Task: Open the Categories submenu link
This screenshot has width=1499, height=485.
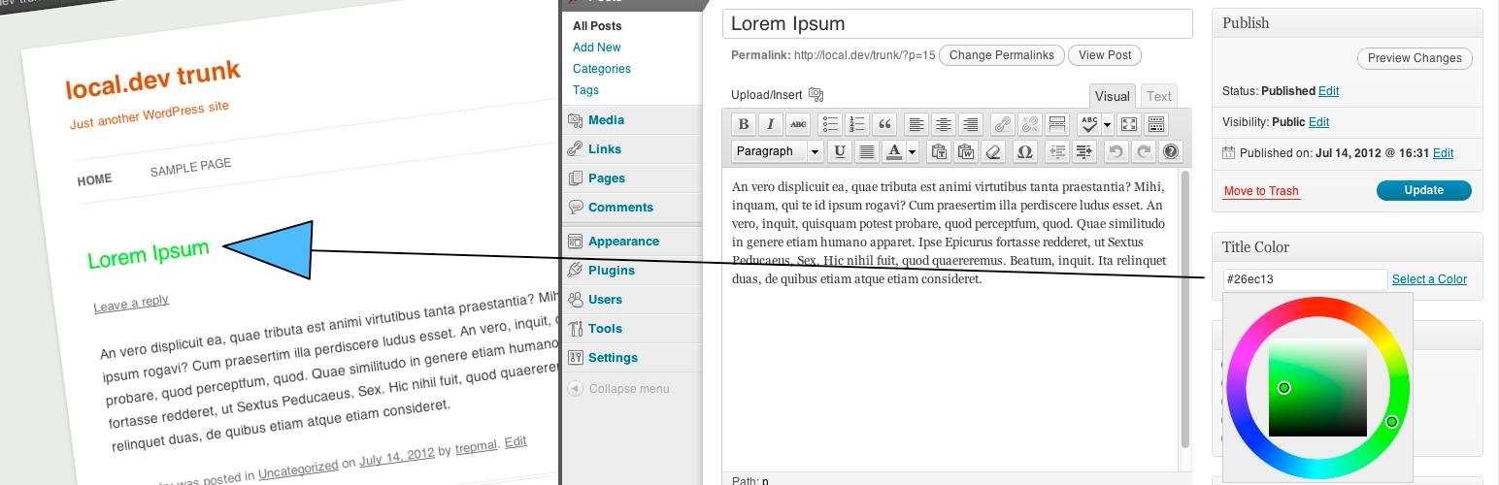Action: pyautogui.click(x=602, y=69)
